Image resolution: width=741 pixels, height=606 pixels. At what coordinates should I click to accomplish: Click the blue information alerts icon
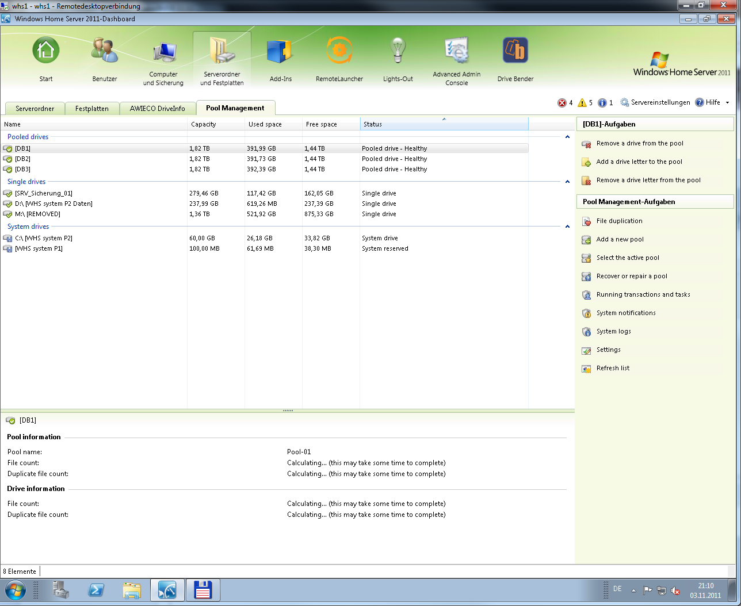(x=602, y=103)
